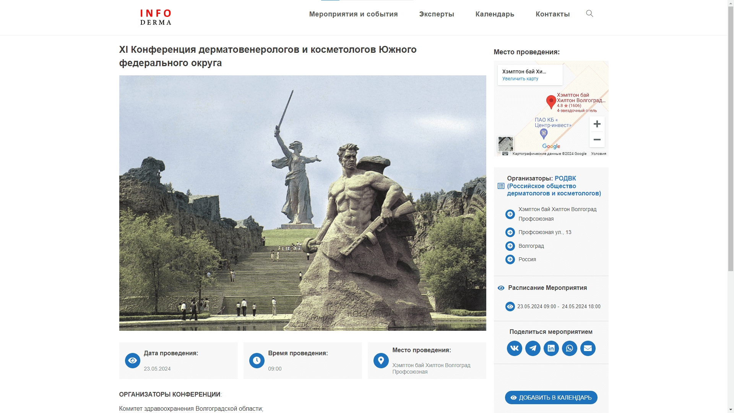The width and height of the screenshot is (734, 413).
Task: Click the Увеличить карту link
Action: (520, 79)
